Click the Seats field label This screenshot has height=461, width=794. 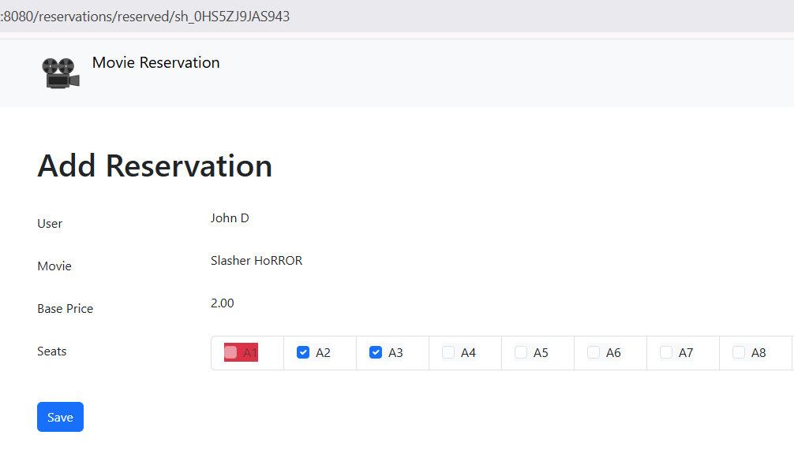52,351
